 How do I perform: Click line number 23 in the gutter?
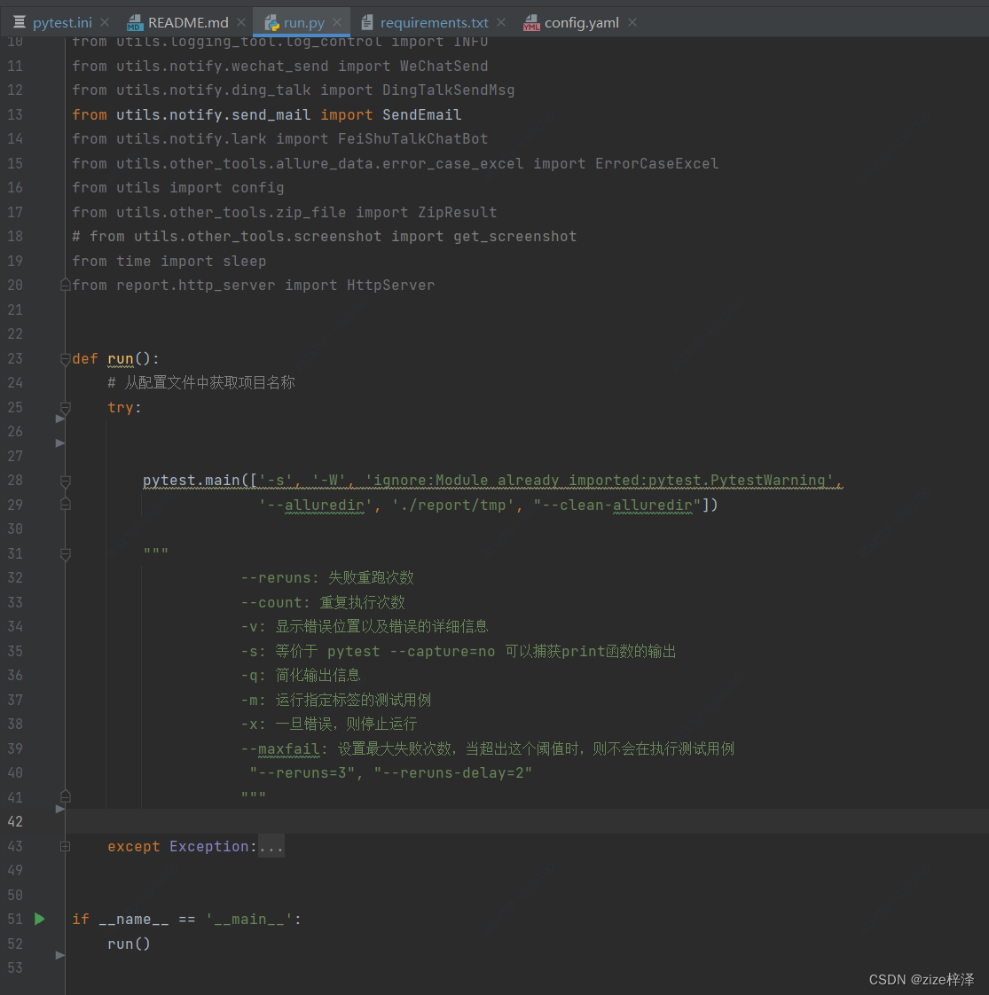15,358
